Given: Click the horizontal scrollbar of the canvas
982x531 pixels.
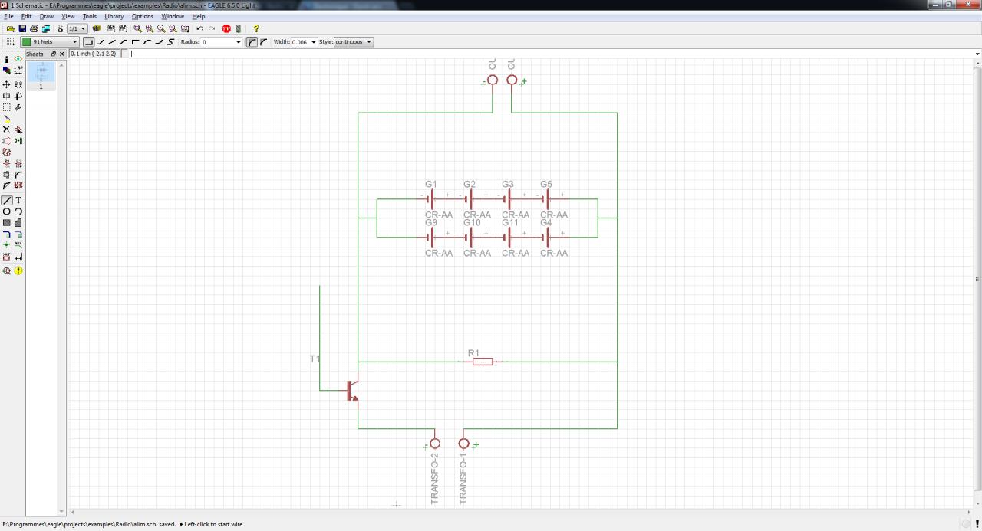Looking at the screenshot, I should point(519,512).
